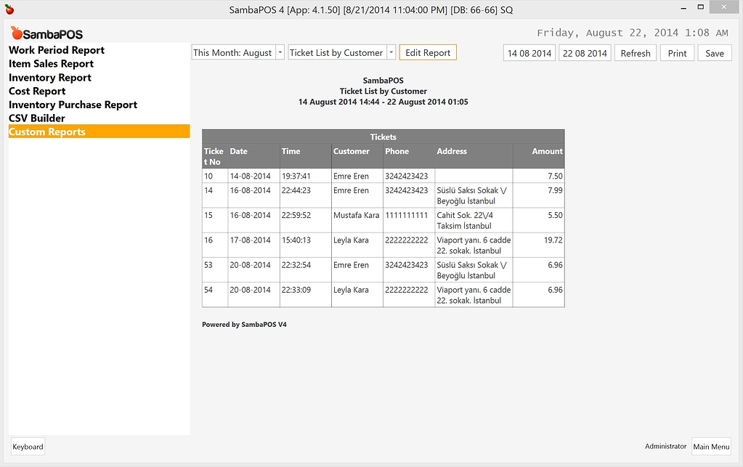The image size is (743, 467).
Task: Open the CSV Builder
Action: coord(36,118)
